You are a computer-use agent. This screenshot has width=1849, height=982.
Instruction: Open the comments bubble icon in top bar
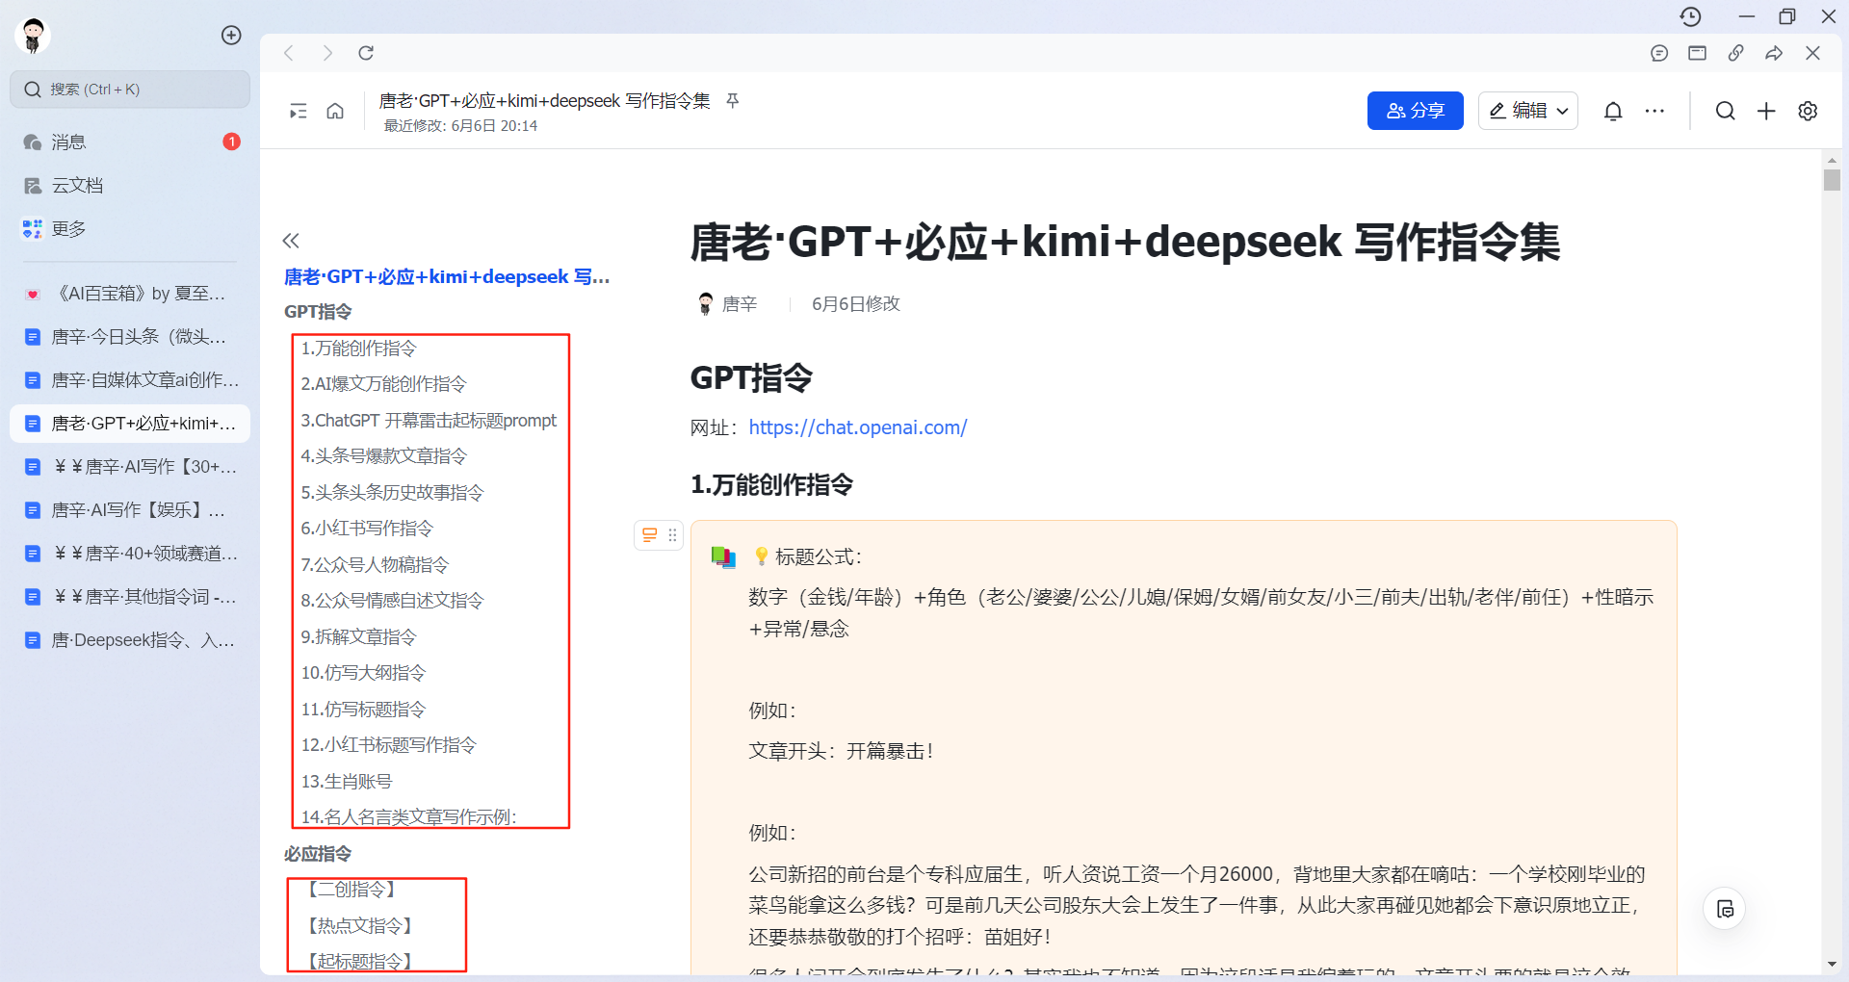(1659, 53)
